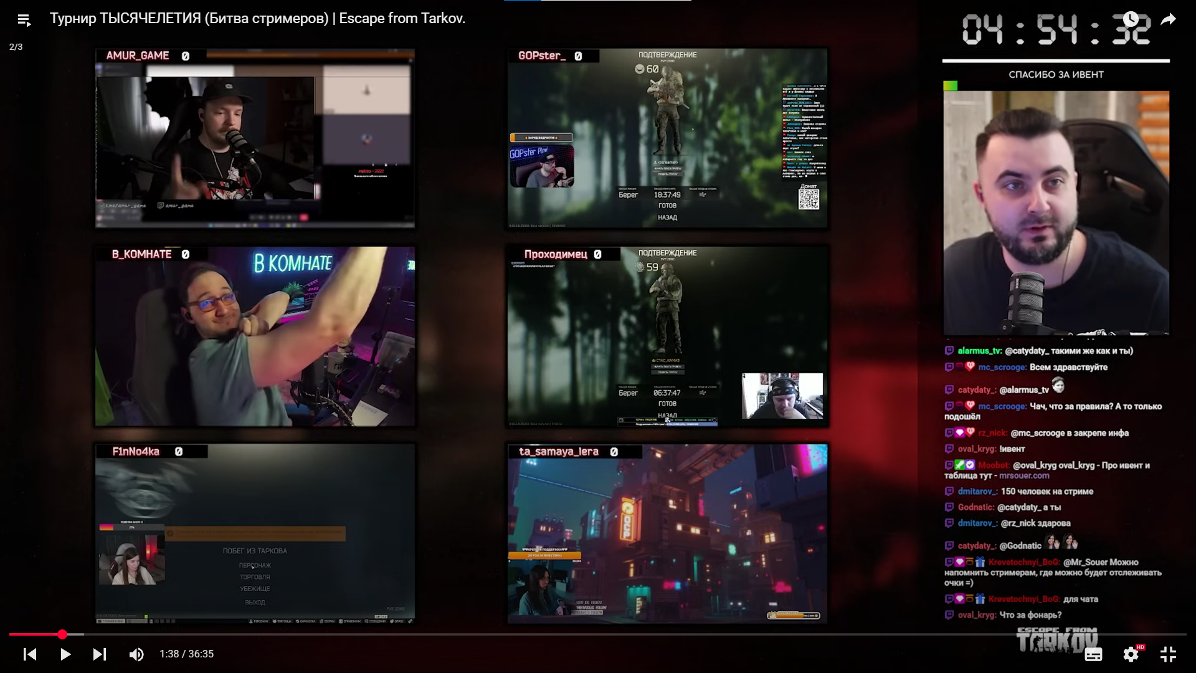Click the mrsouer.com link in chat

click(1024, 475)
